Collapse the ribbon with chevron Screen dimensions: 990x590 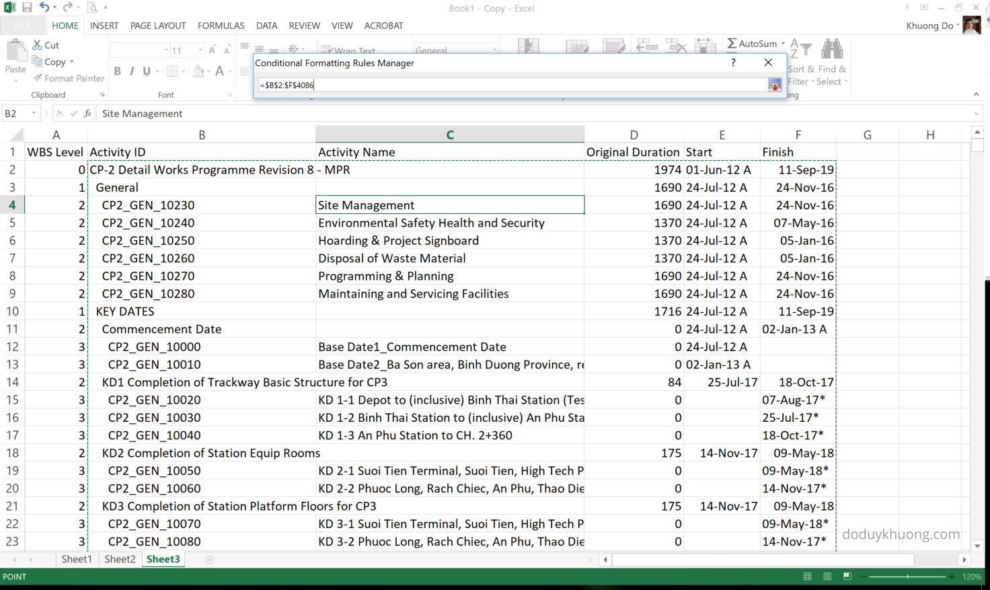[976, 95]
